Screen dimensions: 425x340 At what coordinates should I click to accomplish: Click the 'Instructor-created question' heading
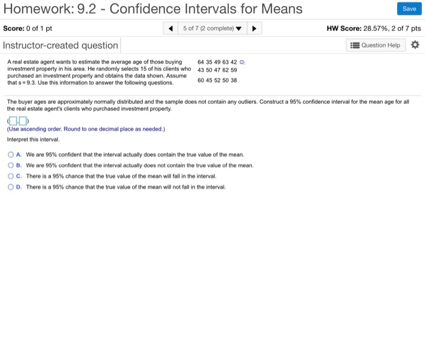pyautogui.click(x=61, y=46)
